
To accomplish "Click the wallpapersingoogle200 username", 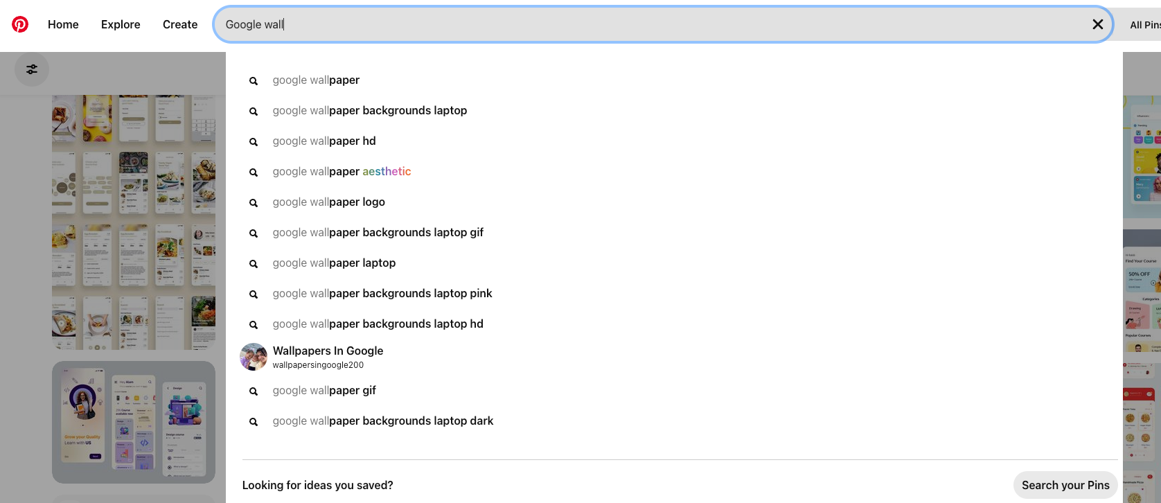I will click(318, 365).
